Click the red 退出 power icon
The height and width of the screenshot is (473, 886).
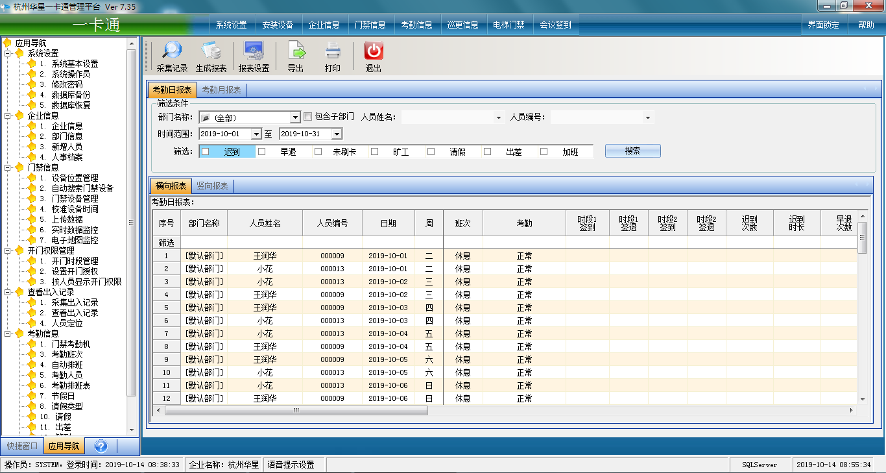374,51
